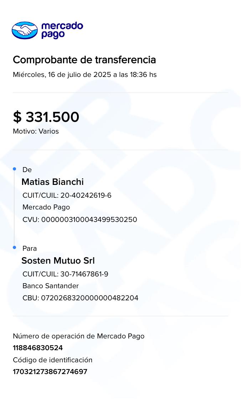Select the sender CUIT/CUIL 20-40242619-6
Image resolution: width=241 pixels, height=399 pixels.
tap(67, 196)
